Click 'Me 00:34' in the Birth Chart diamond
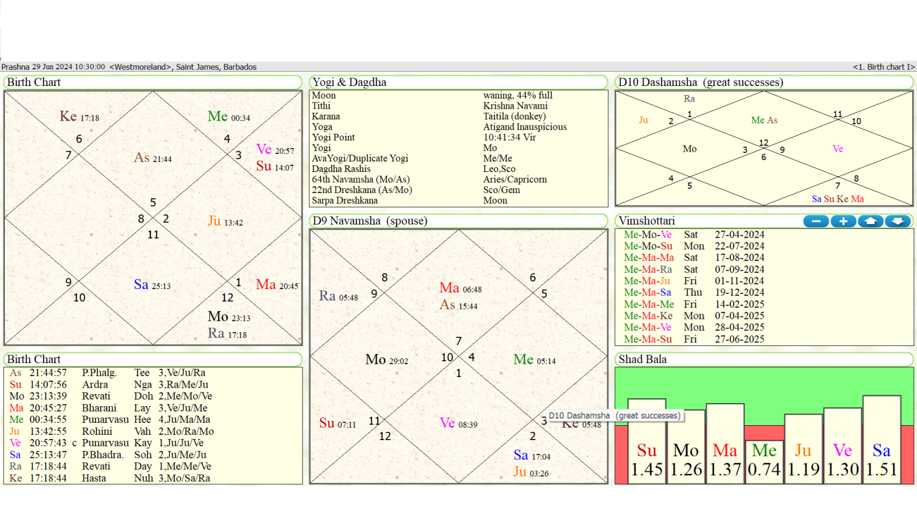Viewport: 917px width, 516px height. click(229, 116)
